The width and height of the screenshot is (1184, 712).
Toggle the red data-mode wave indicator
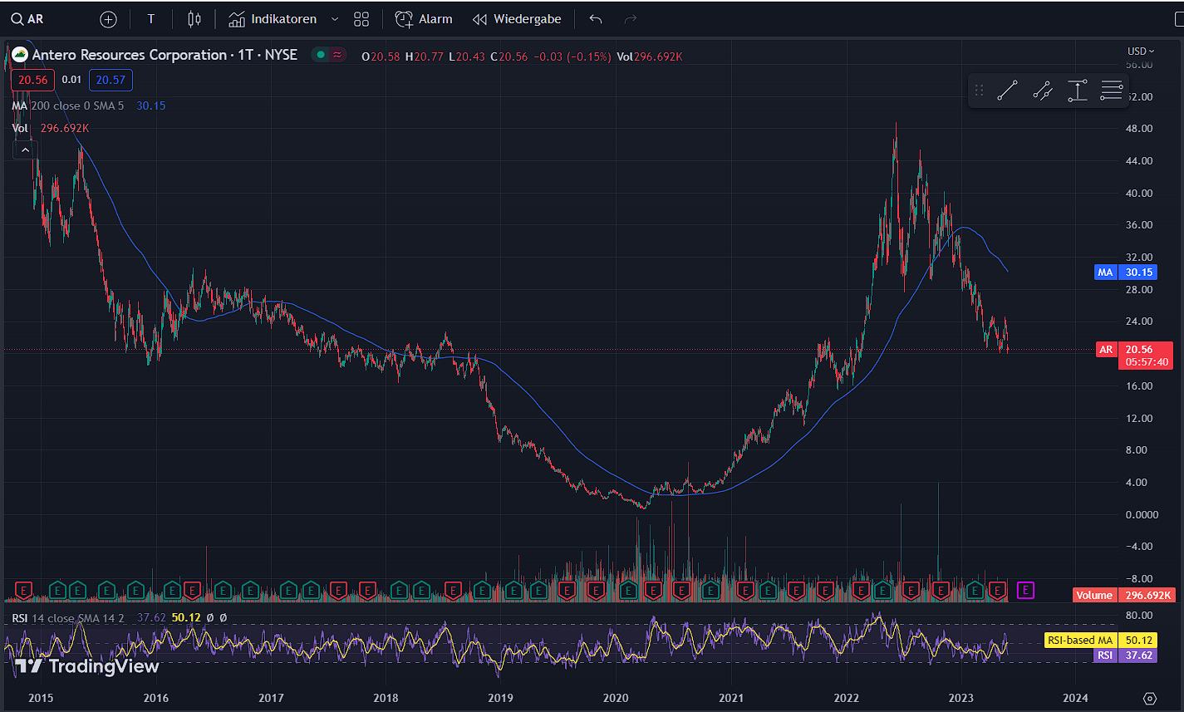click(x=337, y=56)
